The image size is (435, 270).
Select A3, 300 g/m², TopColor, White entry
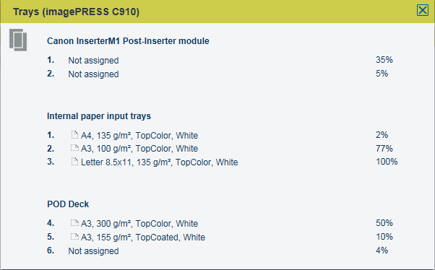(139, 223)
